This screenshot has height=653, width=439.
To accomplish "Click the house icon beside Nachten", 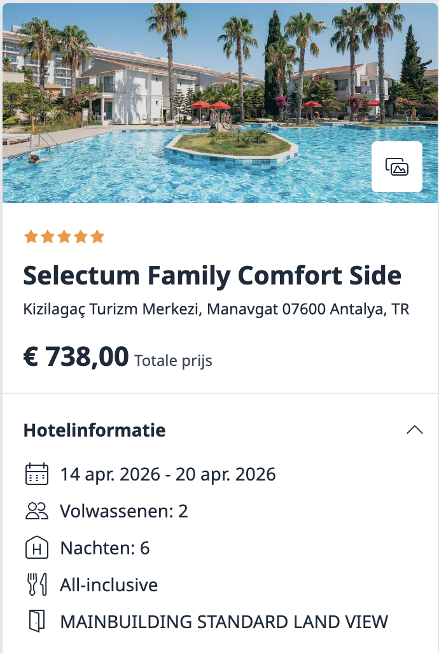I will pos(38,547).
